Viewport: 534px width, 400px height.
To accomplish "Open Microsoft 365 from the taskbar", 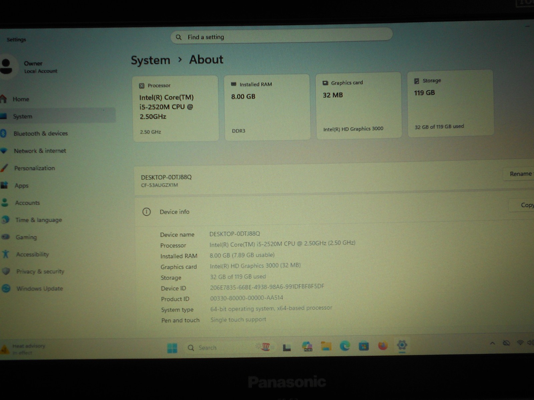I will point(307,346).
